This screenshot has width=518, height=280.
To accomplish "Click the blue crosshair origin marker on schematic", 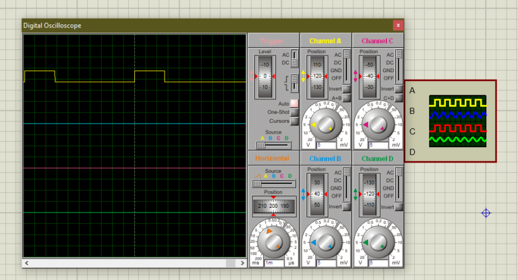I will coord(486,213).
